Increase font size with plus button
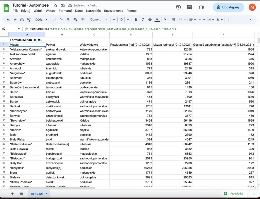260x199 pixels. pyautogui.click(x=128, y=20)
